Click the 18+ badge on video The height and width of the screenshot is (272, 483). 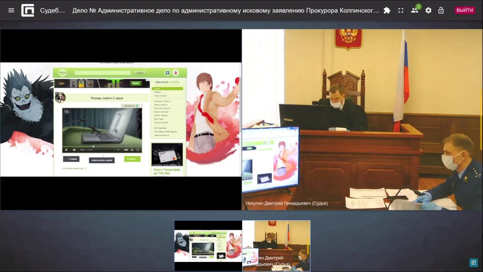67,112
